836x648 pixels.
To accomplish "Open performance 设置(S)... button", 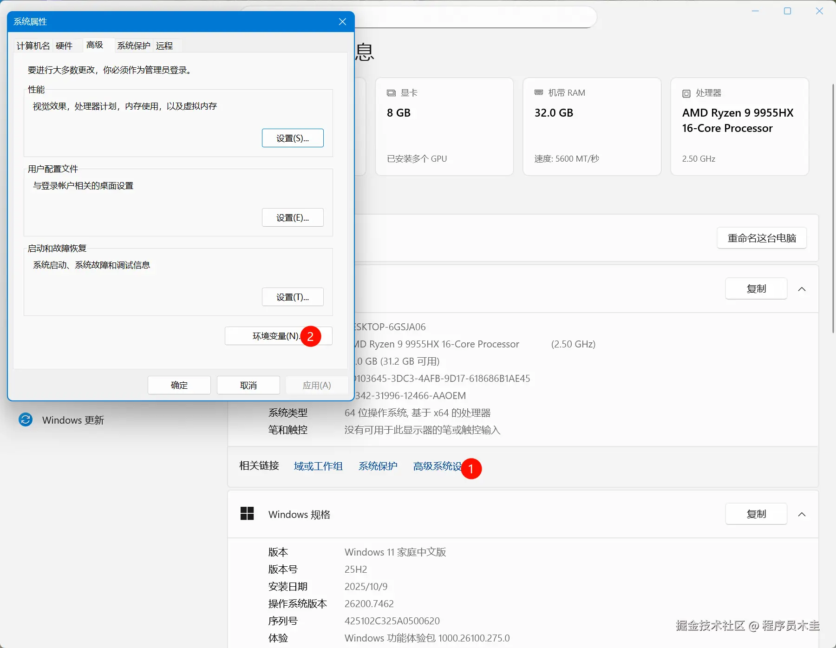I will point(293,138).
